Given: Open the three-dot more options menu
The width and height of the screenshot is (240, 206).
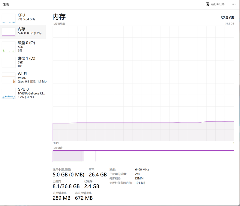Looking at the screenshot, I should [x=234, y=4].
